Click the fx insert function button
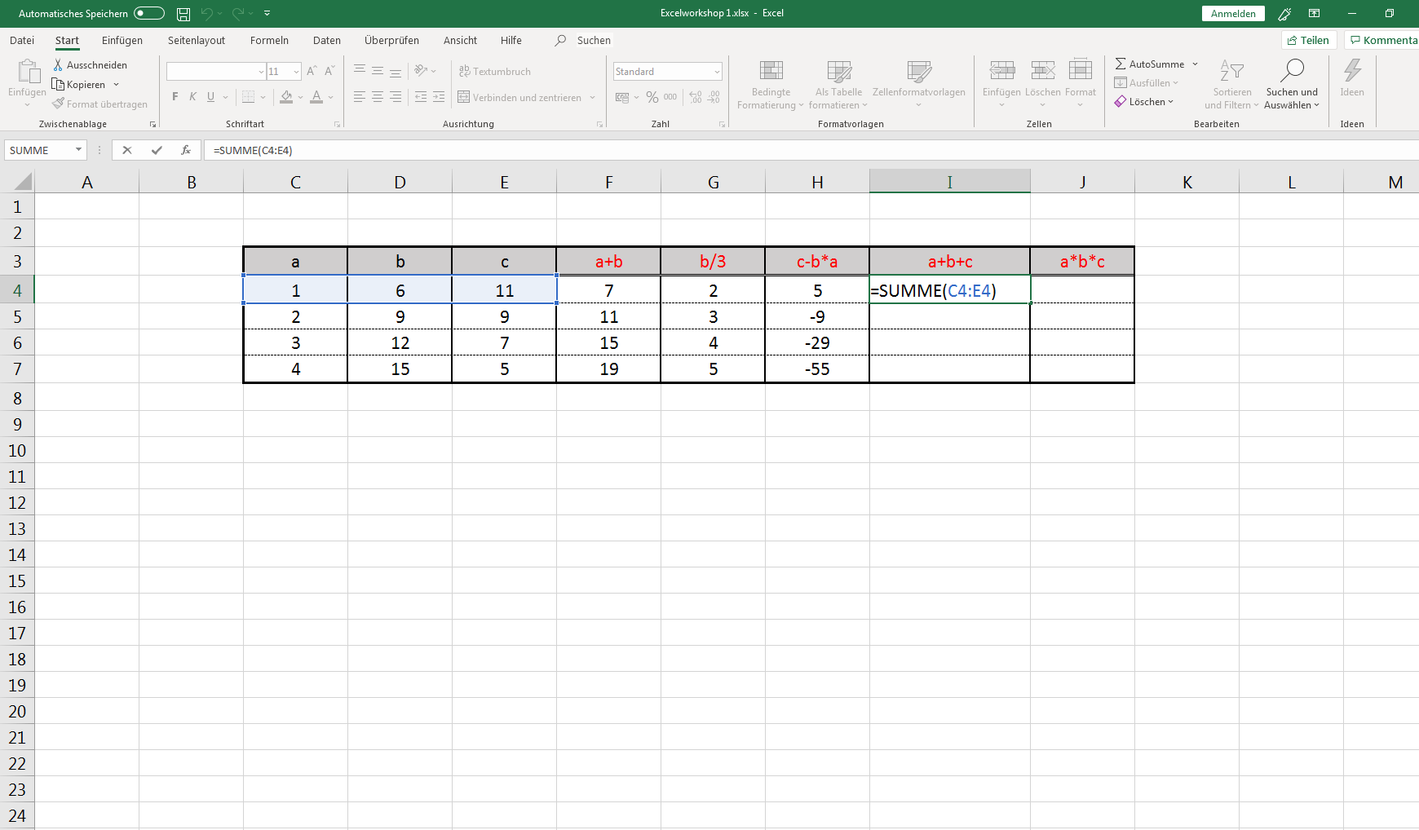 coord(186,150)
